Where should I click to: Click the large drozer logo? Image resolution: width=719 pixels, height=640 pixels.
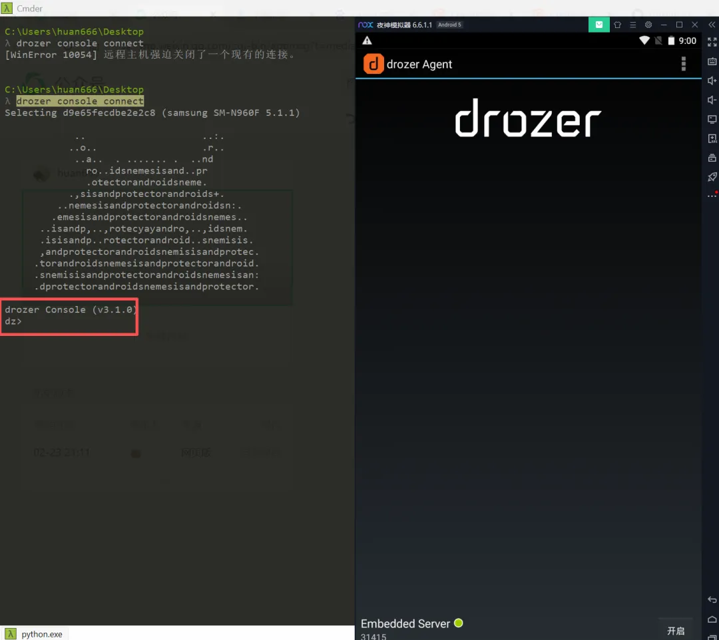pyautogui.click(x=528, y=118)
